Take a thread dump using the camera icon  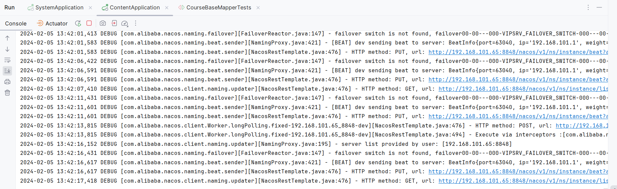tap(103, 23)
